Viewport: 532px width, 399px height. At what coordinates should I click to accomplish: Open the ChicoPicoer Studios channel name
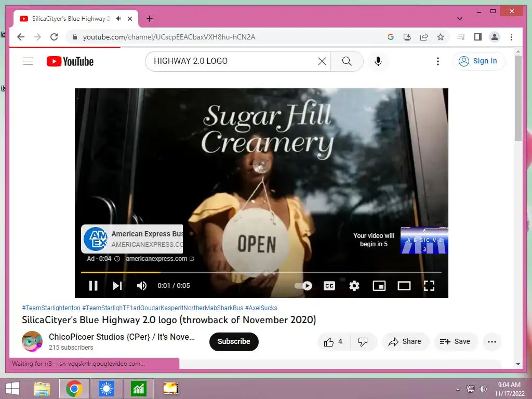tap(122, 337)
